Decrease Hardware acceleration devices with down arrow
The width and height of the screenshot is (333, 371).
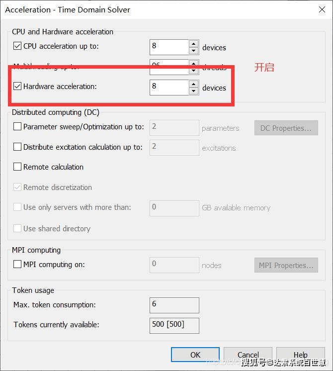point(194,91)
